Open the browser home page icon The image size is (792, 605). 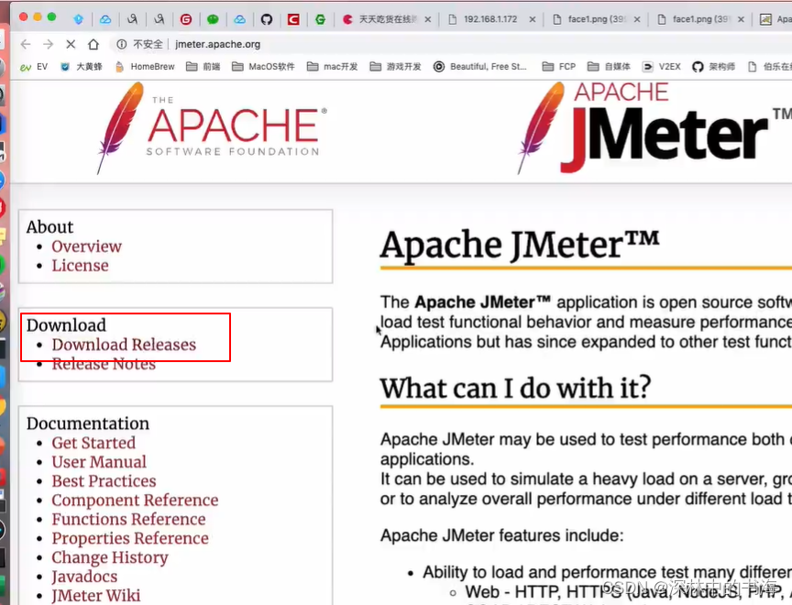coord(93,44)
